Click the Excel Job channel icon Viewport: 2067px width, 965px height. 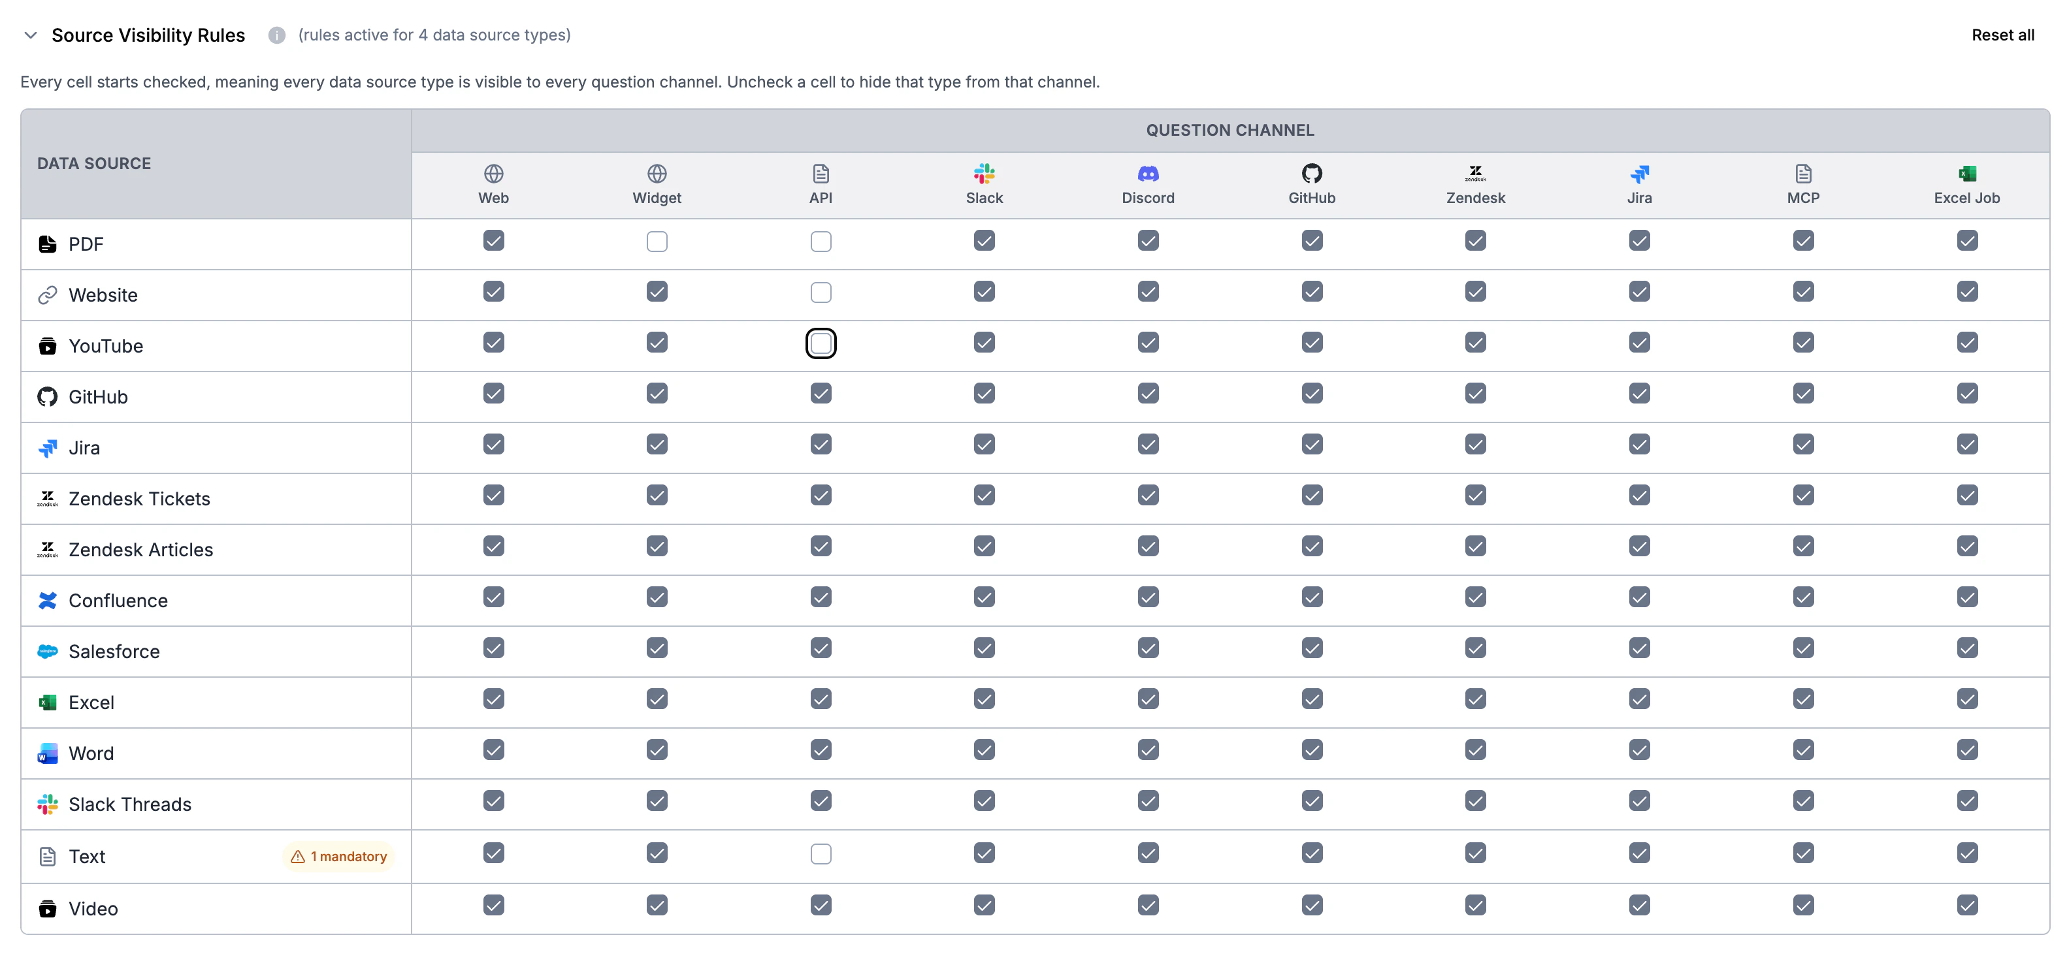[x=1966, y=173]
